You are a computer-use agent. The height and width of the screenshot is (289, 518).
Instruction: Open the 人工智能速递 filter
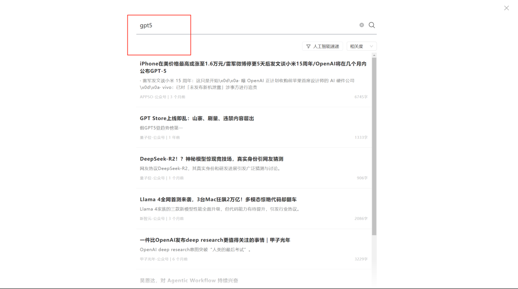[322, 46]
